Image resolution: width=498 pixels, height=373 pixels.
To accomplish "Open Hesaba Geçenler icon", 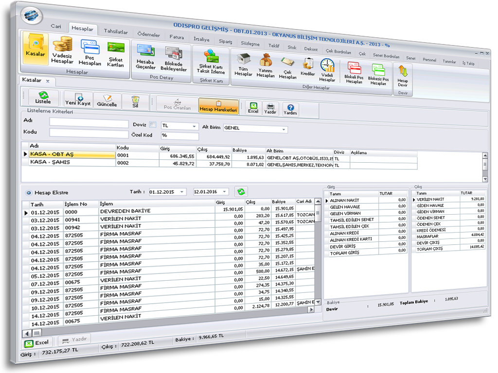I will (x=146, y=56).
